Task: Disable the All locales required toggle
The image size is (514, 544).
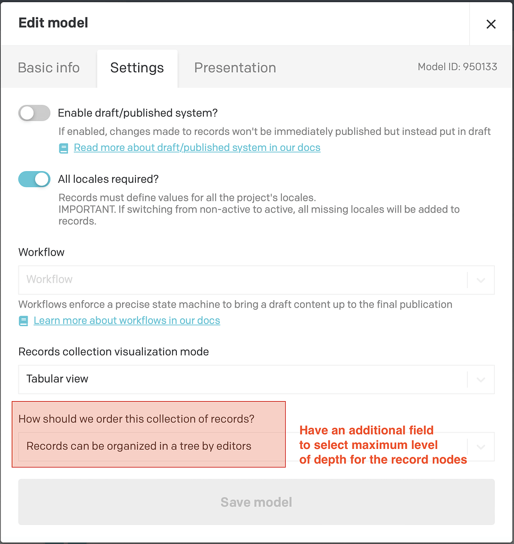Action: pos(35,179)
